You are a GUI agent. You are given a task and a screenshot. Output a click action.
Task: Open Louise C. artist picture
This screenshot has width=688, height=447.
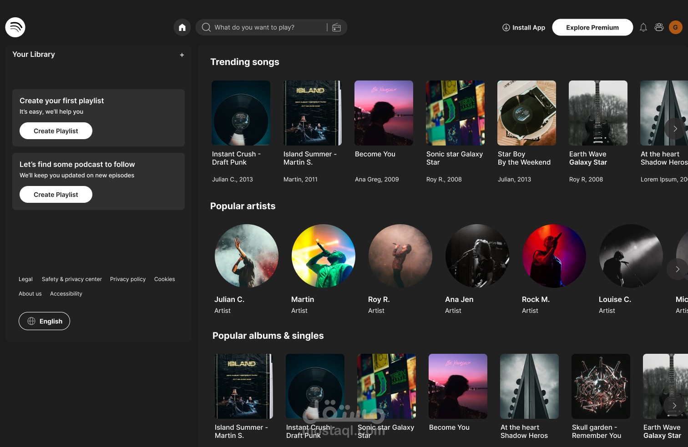tap(631, 256)
